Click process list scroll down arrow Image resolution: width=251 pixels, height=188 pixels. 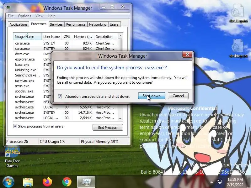tap(120, 119)
